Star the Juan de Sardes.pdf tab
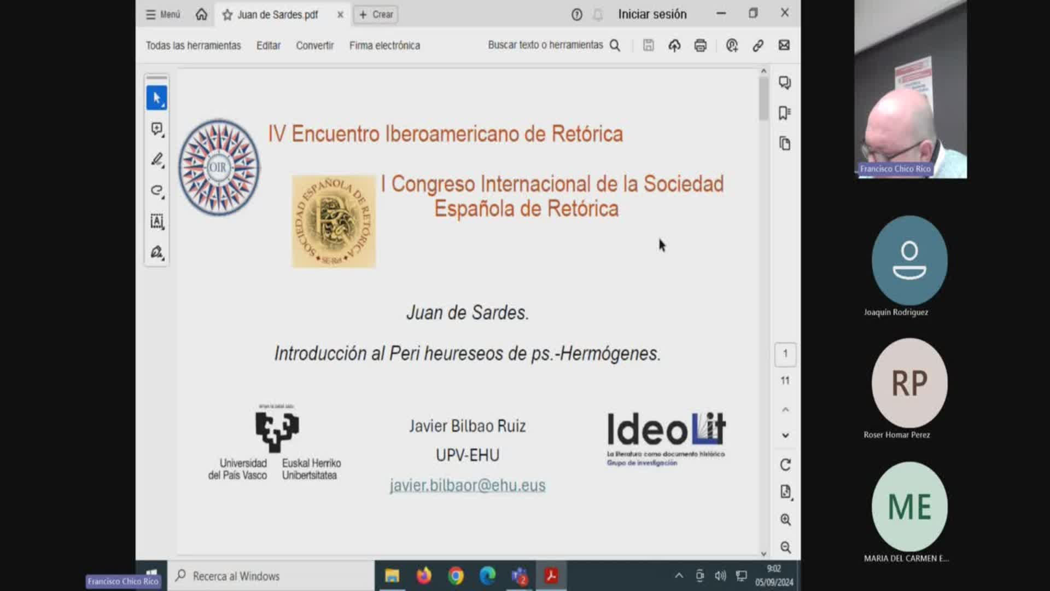The height and width of the screenshot is (591, 1050). pyautogui.click(x=227, y=15)
